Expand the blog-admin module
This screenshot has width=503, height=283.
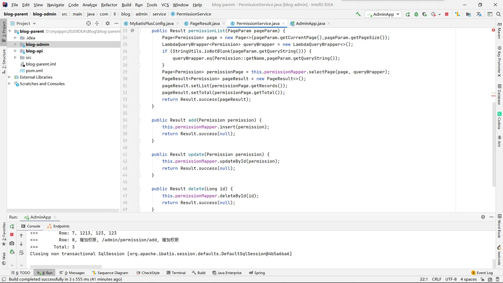[x=15, y=45]
